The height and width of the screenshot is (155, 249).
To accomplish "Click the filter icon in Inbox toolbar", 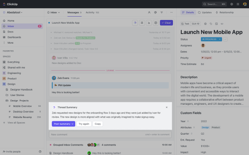I will point(162,12).
